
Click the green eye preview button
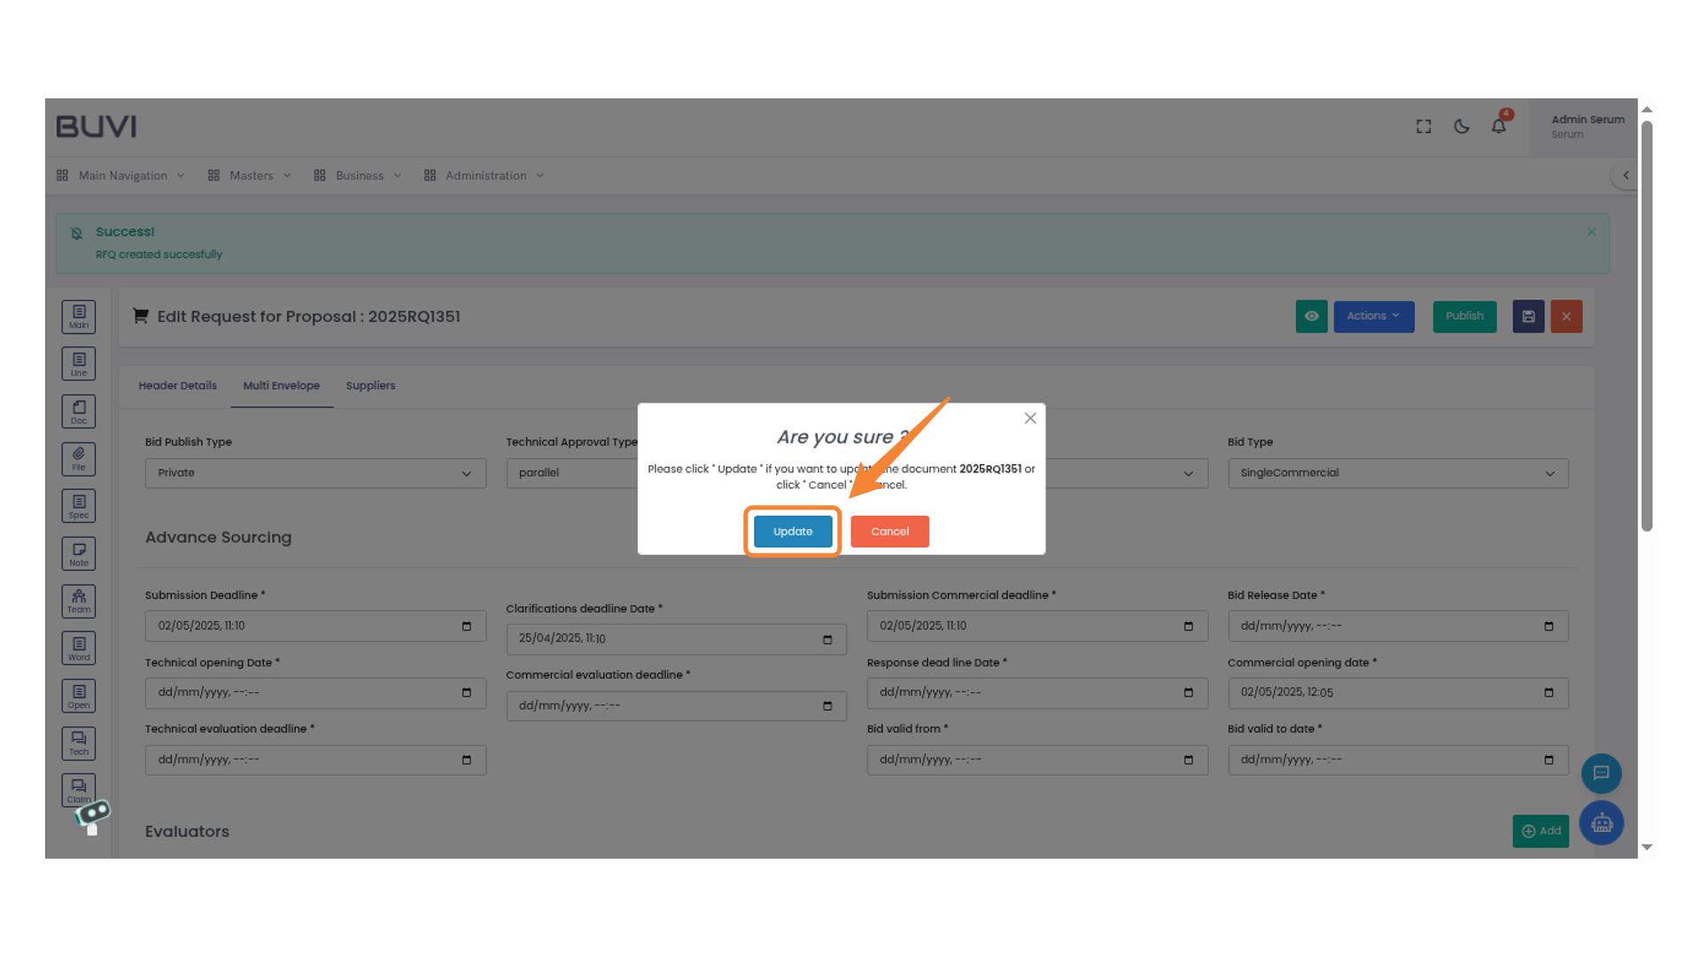[1311, 316]
